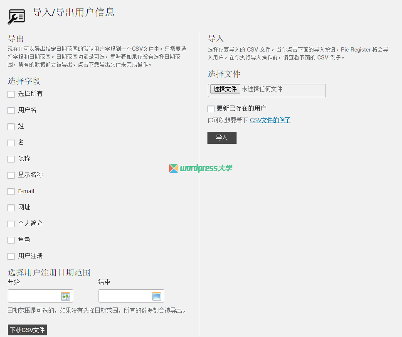The height and width of the screenshot is (337, 402).
Task: Focus the 开始 date input field
Action: coord(40,296)
